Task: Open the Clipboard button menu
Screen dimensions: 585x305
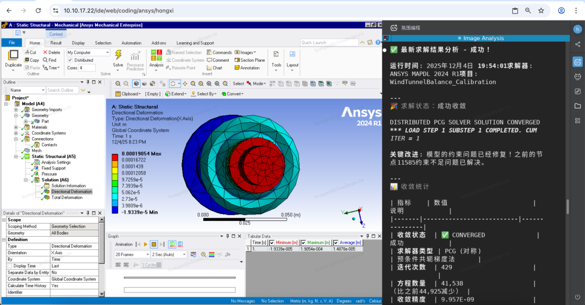Action: coord(128,94)
